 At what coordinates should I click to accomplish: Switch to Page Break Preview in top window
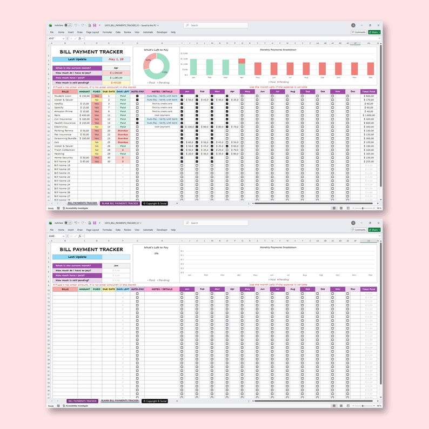348,208
